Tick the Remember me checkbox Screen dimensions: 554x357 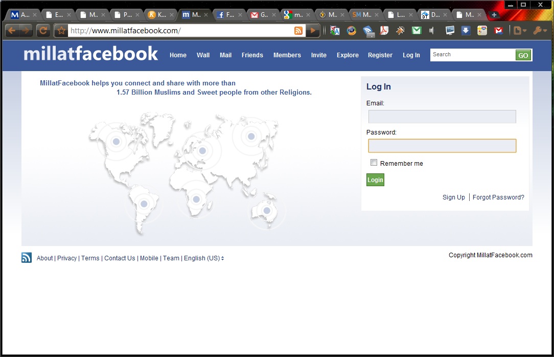(374, 163)
